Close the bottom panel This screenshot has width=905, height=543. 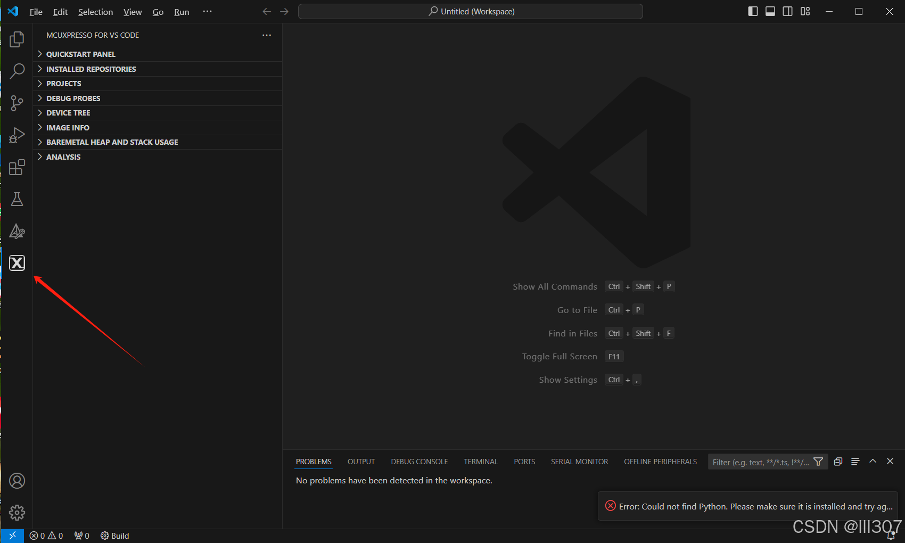[890, 462]
